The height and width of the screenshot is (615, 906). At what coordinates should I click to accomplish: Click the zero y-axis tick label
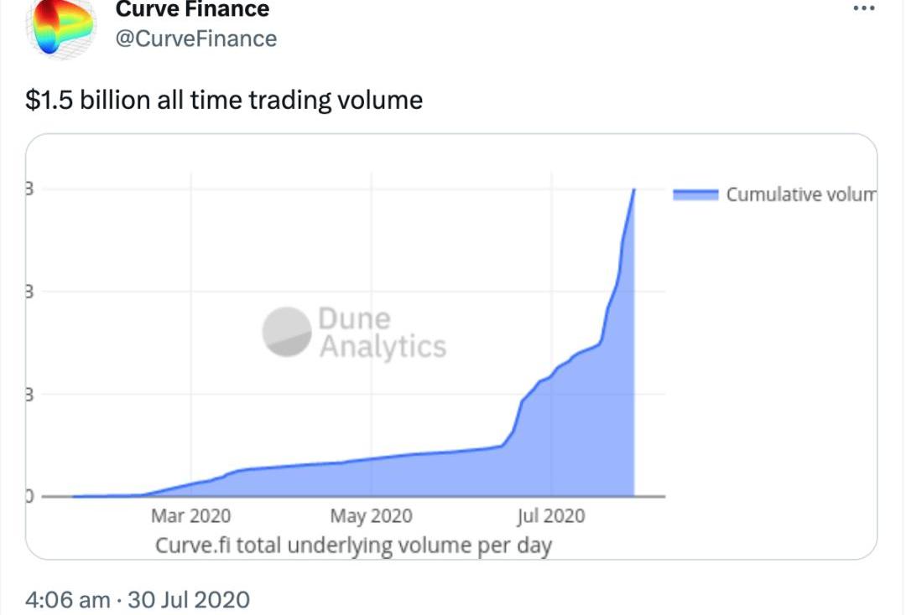(28, 496)
